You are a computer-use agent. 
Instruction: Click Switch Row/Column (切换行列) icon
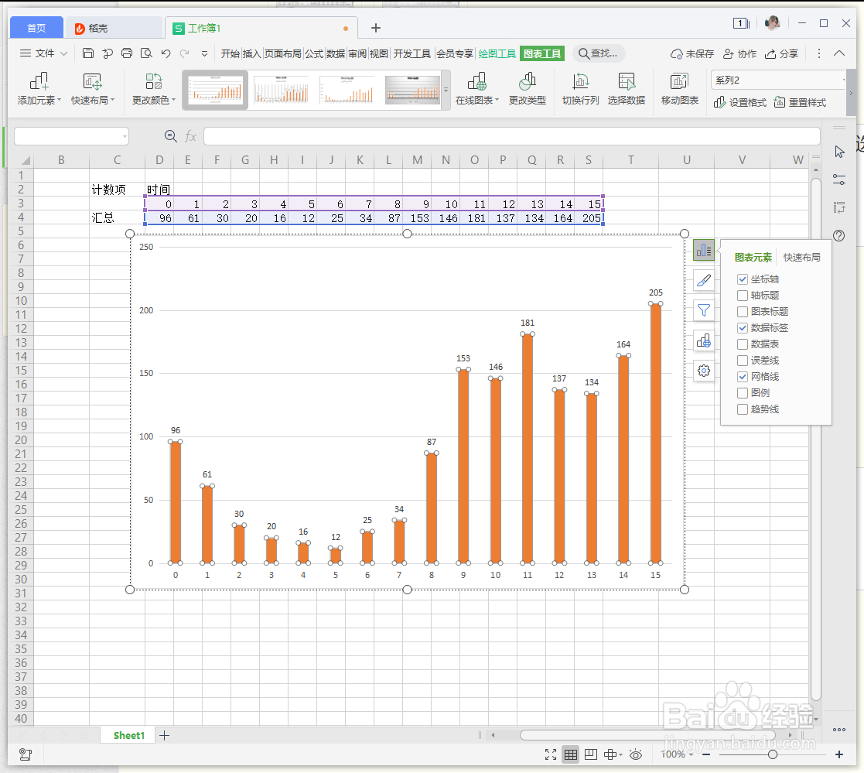pos(580,88)
